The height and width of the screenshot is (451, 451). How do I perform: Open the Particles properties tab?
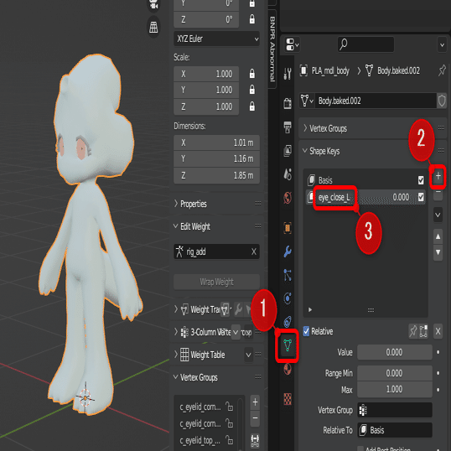tap(288, 275)
